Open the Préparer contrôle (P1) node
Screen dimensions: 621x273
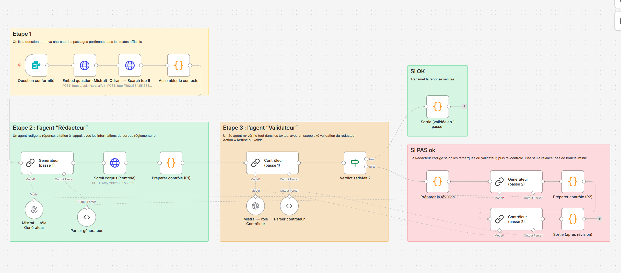(x=171, y=163)
